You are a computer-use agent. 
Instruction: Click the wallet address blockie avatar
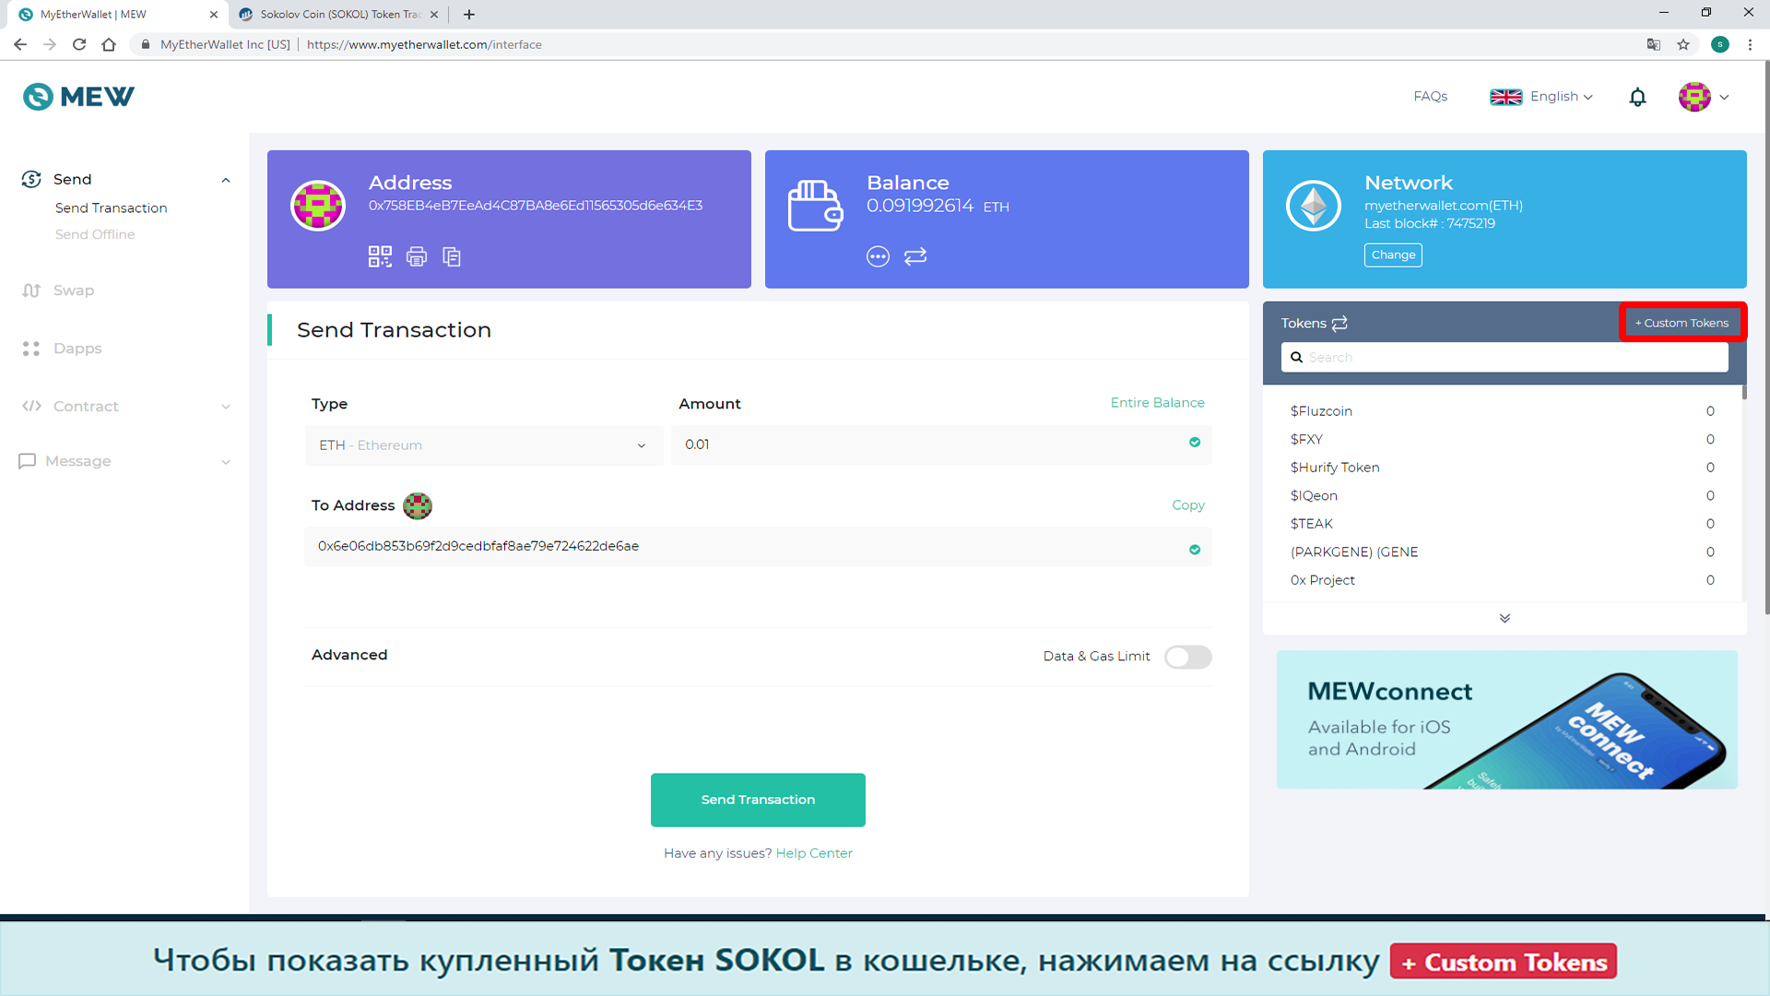point(318,206)
